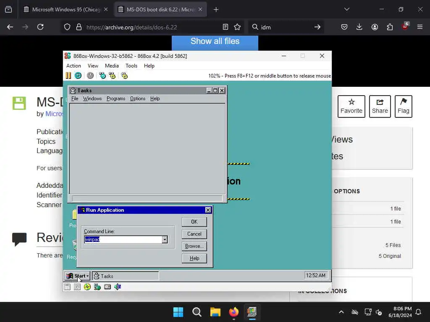Open 86Box View menu

[x=93, y=66]
